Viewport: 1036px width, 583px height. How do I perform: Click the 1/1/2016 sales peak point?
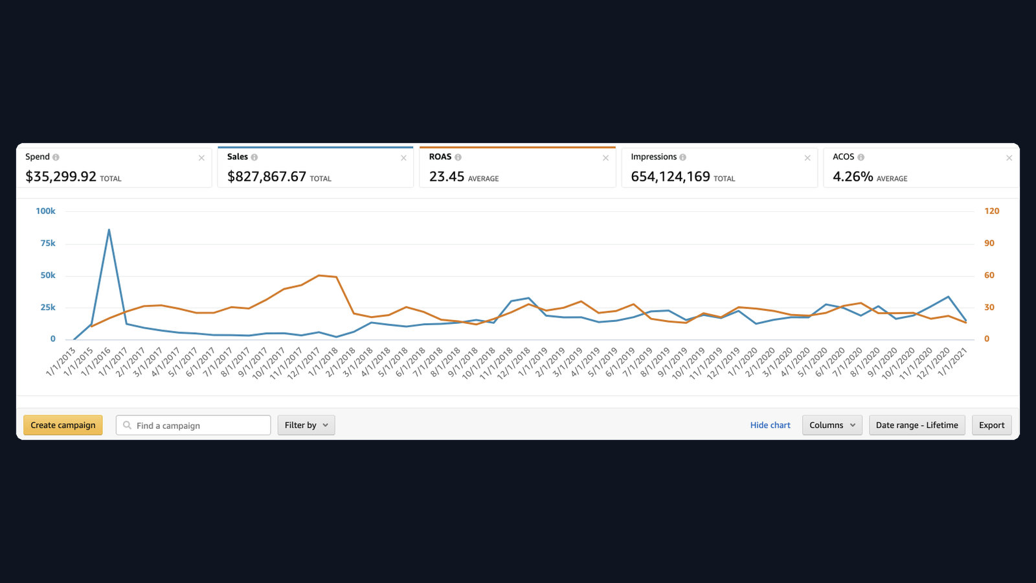pos(109,229)
